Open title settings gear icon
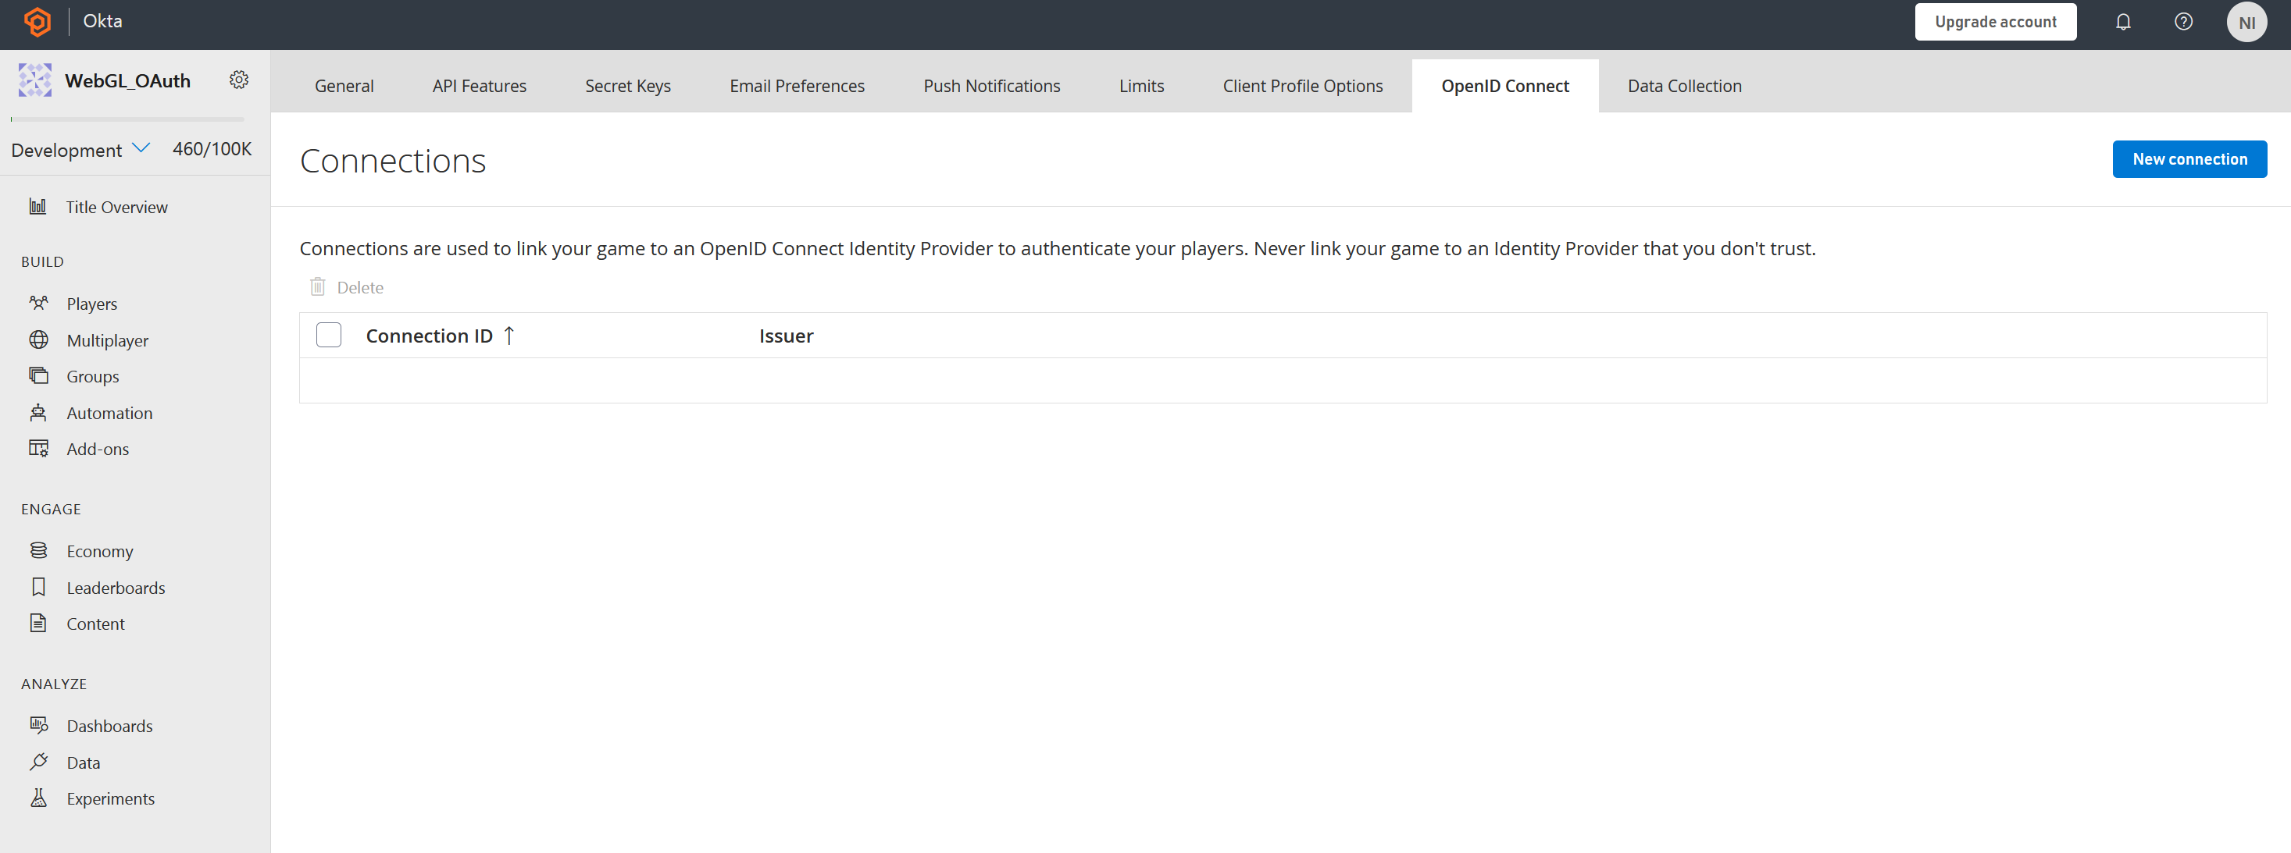The image size is (2291, 853). click(x=238, y=80)
